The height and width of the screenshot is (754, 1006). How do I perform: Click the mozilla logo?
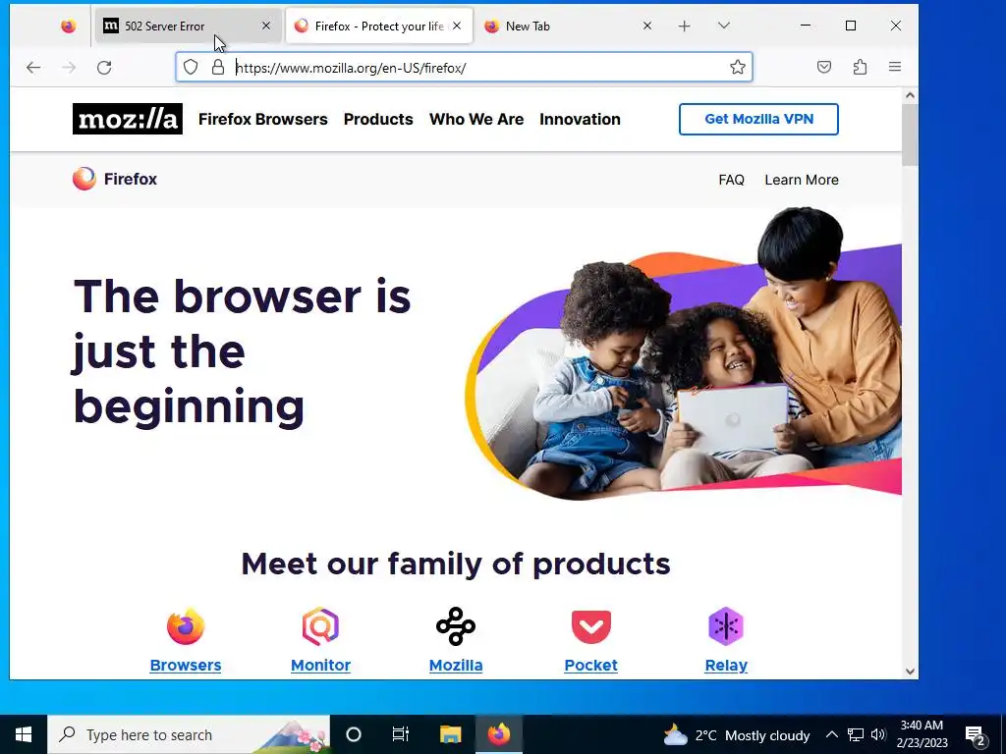tap(127, 119)
